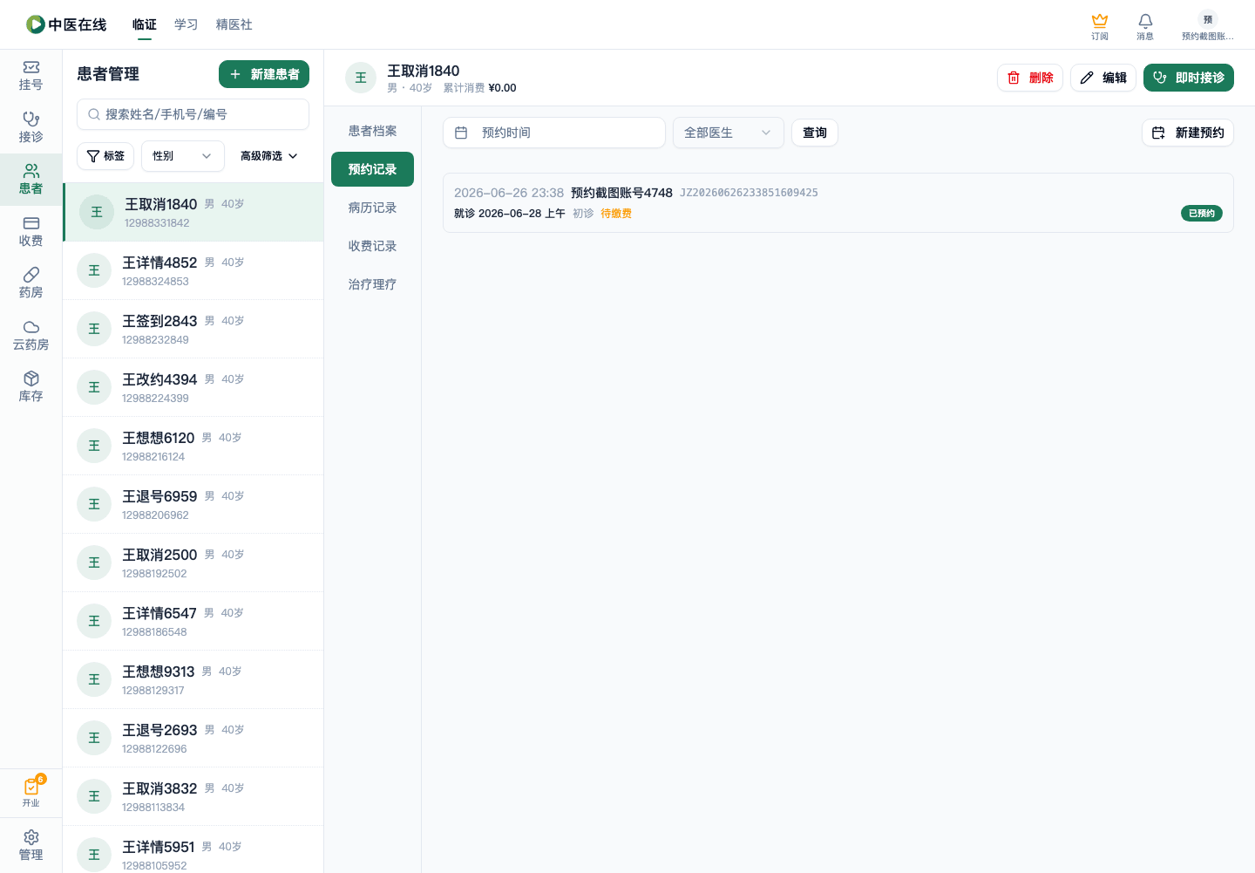Click order number JZ20260626233851609425
The width and height of the screenshot is (1255, 873).
point(749,193)
